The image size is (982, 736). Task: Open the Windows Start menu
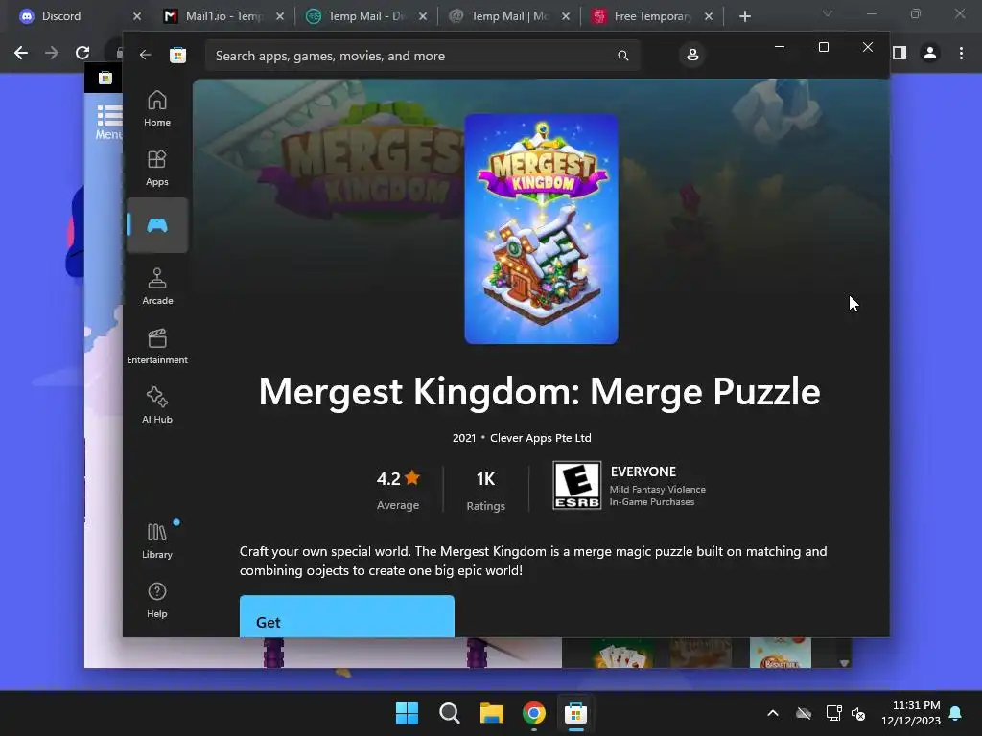[x=407, y=713]
